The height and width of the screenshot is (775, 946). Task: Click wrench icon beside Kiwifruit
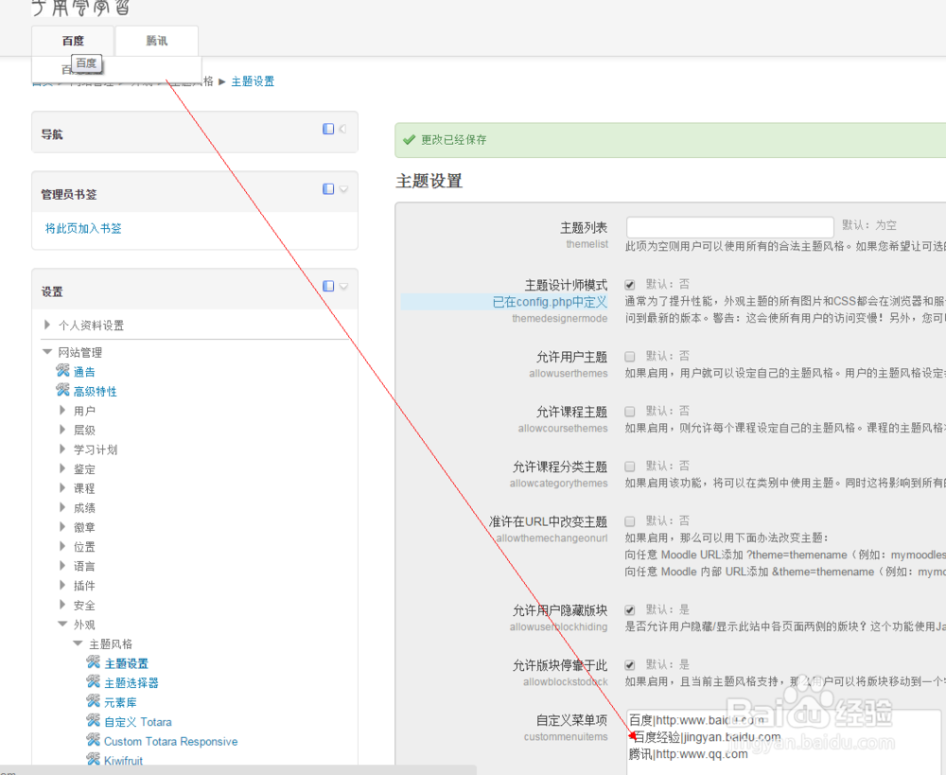click(94, 759)
